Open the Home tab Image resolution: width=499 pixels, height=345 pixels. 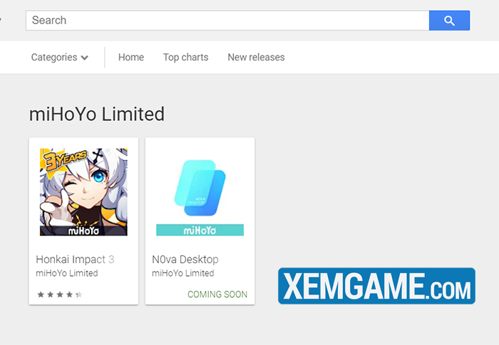point(131,57)
